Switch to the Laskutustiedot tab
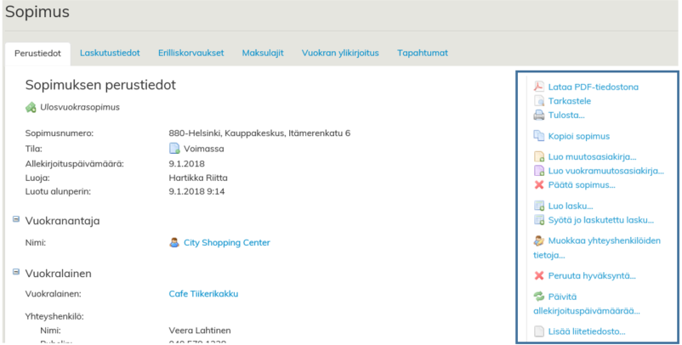Image resolution: width=682 pixels, height=345 pixels. click(110, 53)
